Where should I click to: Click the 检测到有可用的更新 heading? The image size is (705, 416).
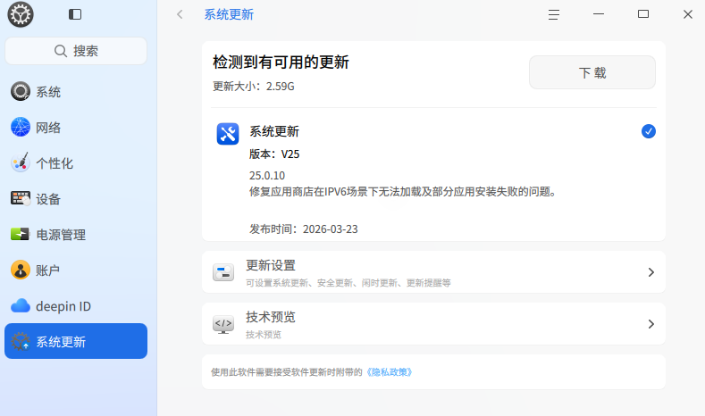click(281, 62)
